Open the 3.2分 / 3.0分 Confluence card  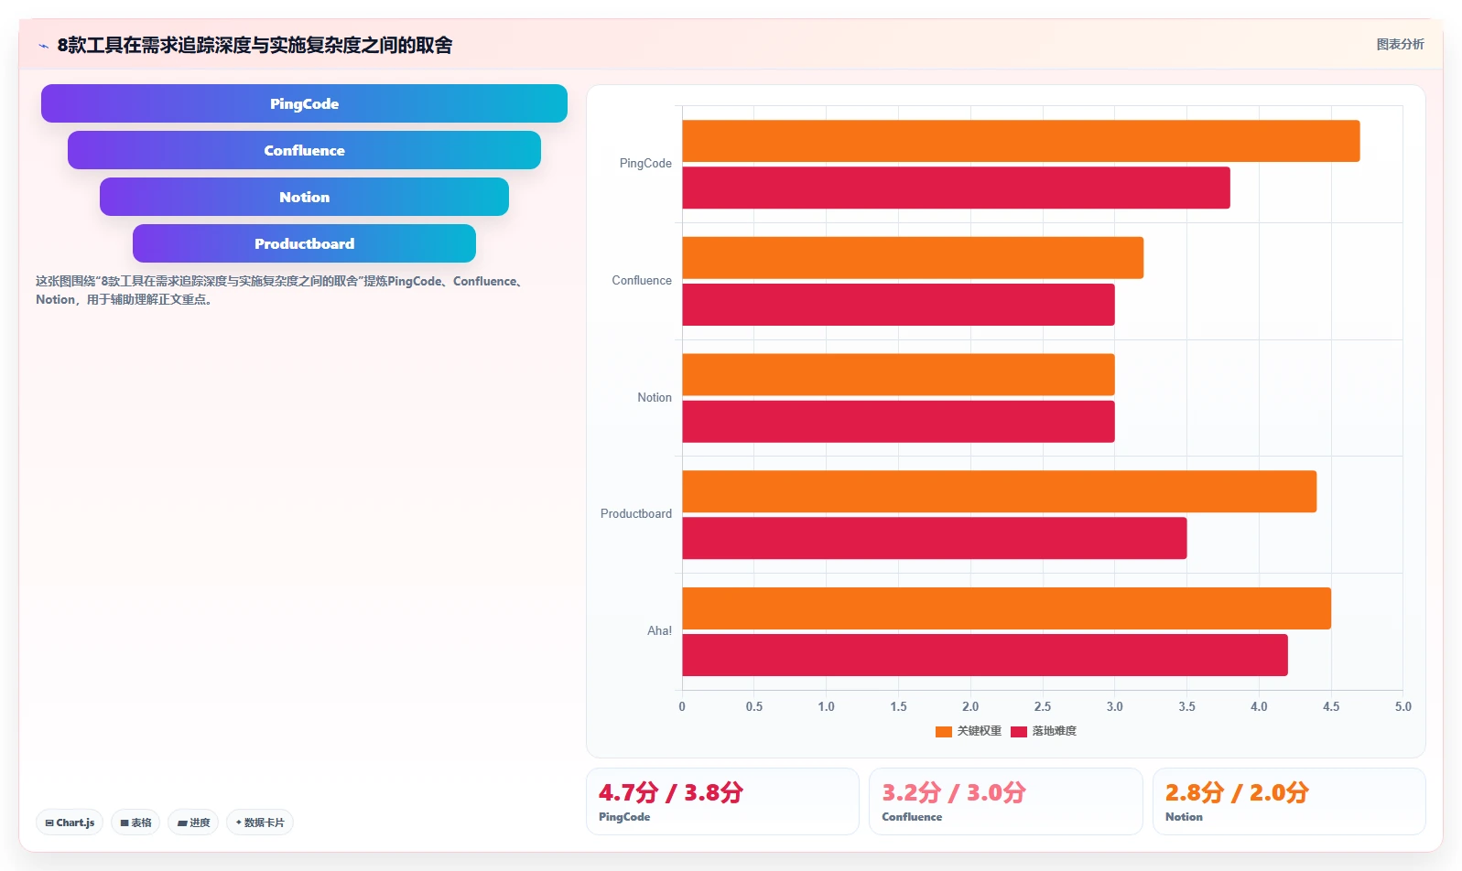tap(1005, 801)
